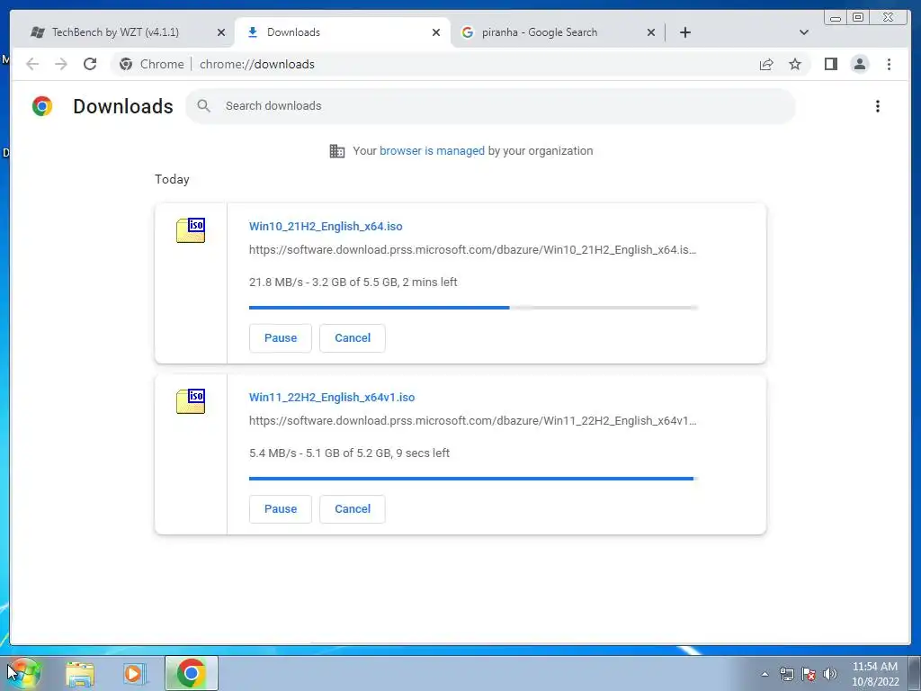Open the taskbar clock showing 11:54 AM

[x=875, y=673]
